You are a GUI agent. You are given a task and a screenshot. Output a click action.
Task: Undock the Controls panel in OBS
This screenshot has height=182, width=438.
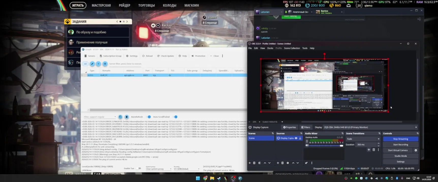pos(417,133)
